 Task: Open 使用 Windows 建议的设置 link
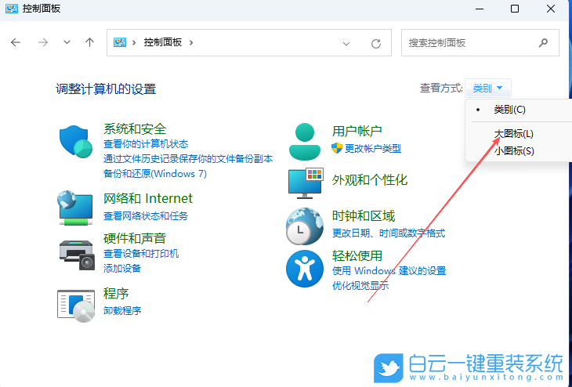[x=389, y=271]
